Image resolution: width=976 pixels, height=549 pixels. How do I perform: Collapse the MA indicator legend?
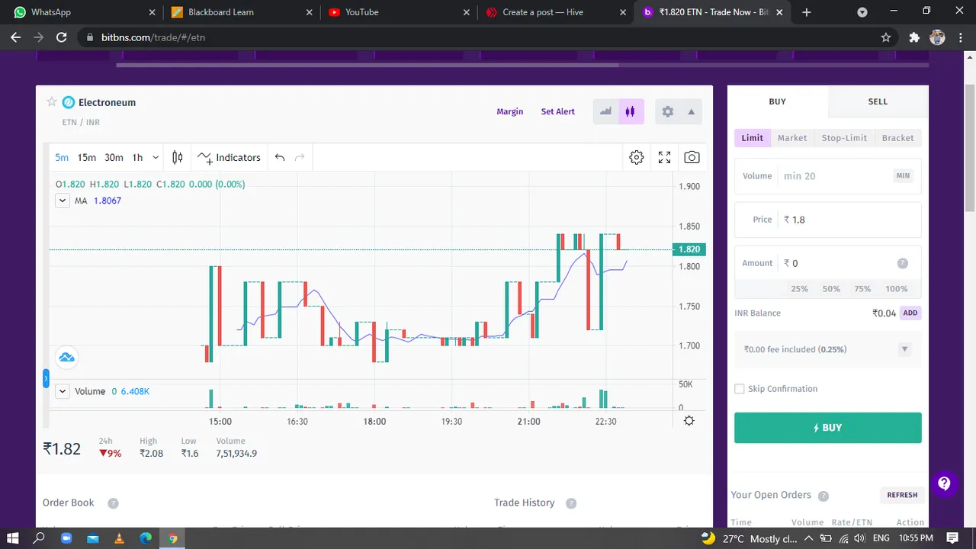[63, 201]
